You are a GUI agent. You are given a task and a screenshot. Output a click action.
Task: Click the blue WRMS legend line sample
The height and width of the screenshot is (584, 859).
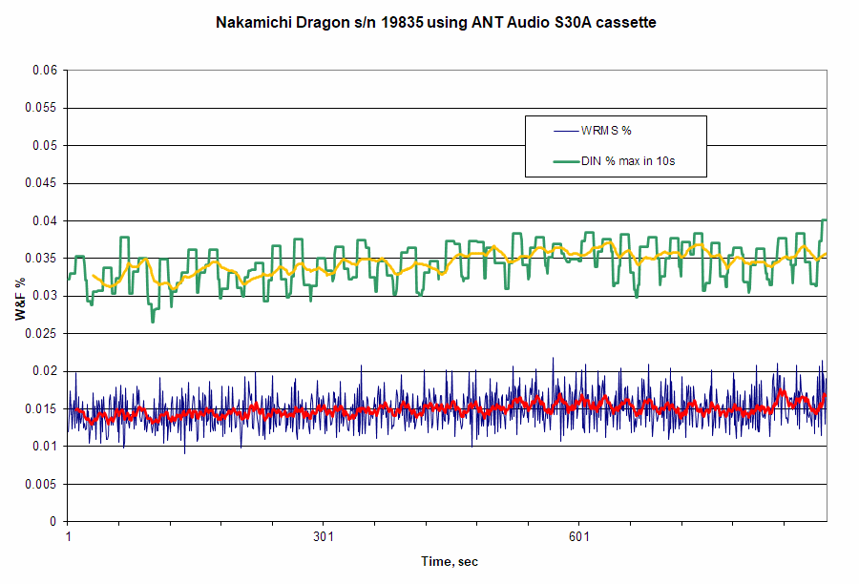tap(566, 131)
